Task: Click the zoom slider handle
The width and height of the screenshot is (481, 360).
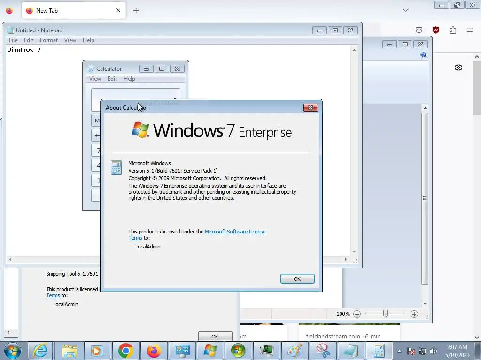Action: (385, 314)
